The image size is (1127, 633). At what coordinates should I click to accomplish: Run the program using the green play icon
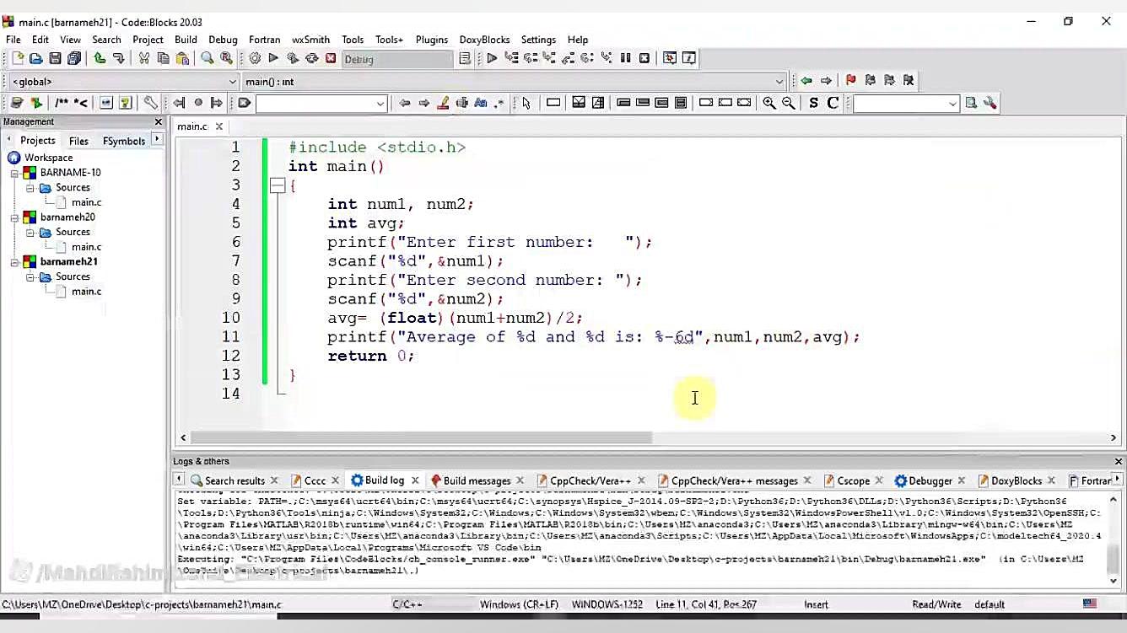(x=273, y=58)
